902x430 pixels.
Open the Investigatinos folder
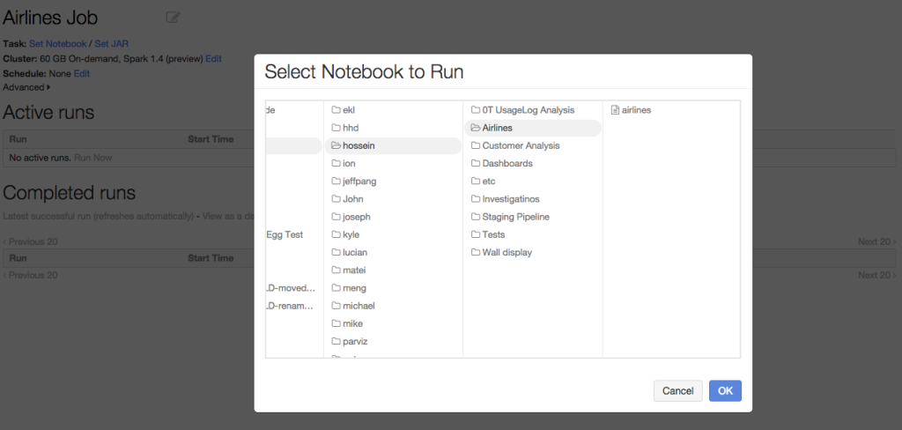coord(510,199)
